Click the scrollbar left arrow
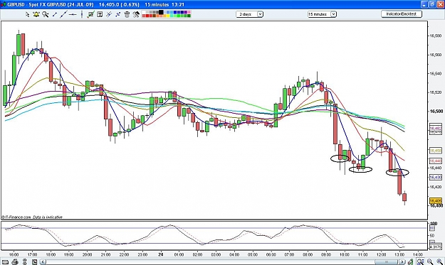This screenshot has height=265, width=445. pyautogui.click(x=43, y=262)
